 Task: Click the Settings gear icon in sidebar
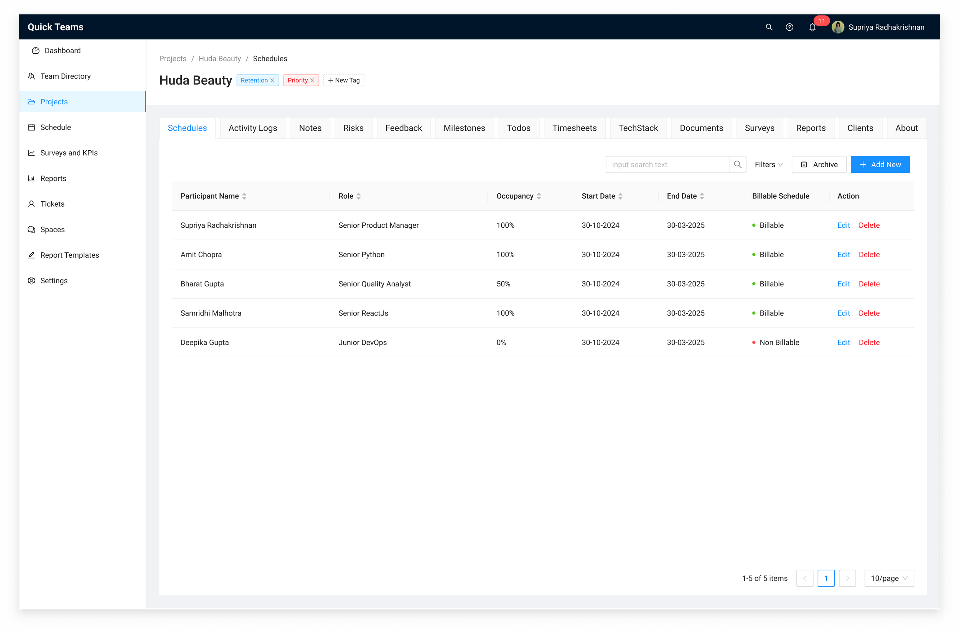tap(31, 281)
